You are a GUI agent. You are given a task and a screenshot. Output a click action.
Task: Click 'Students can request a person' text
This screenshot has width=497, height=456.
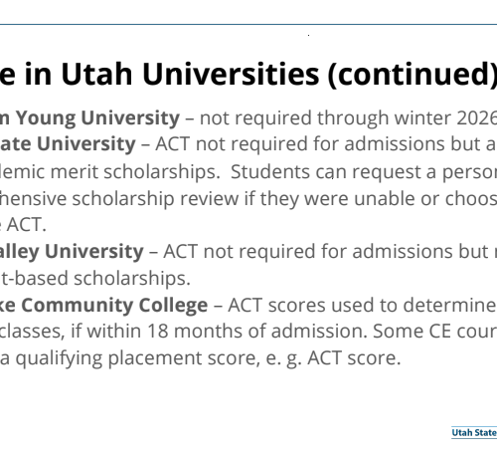click(x=364, y=172)
